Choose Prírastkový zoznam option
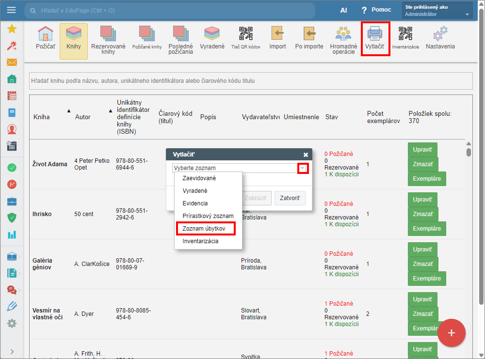Viewport: 485px width, 359px height. pos(208,216)
